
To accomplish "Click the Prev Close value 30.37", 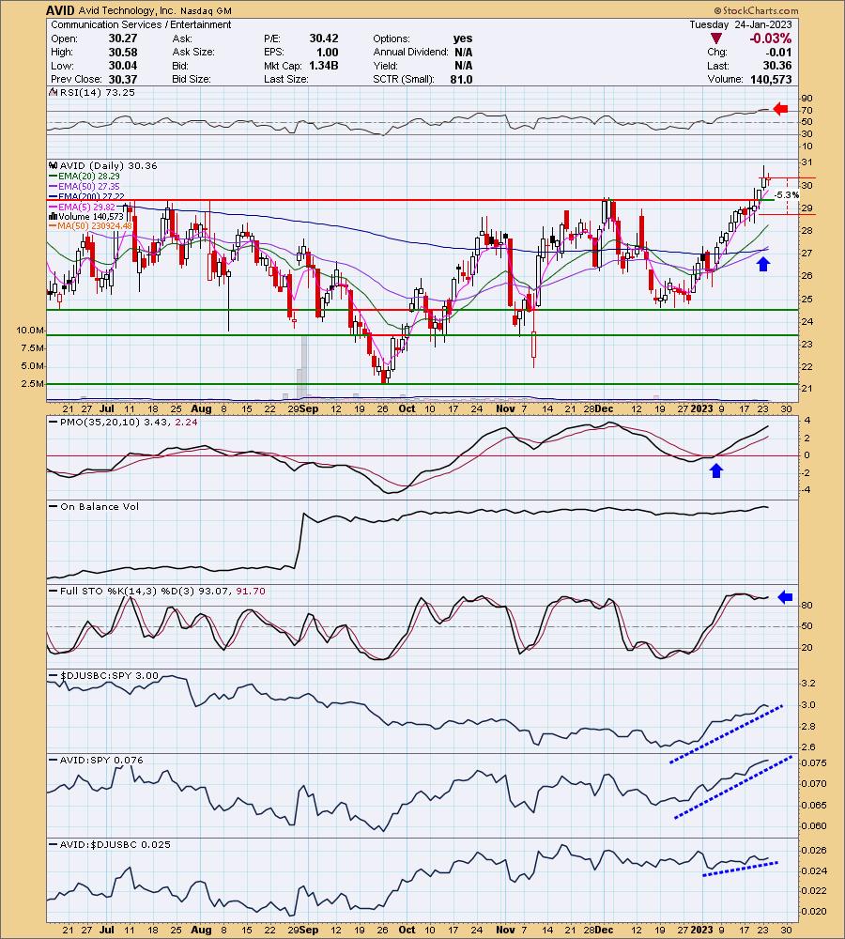I will [123, 79].
